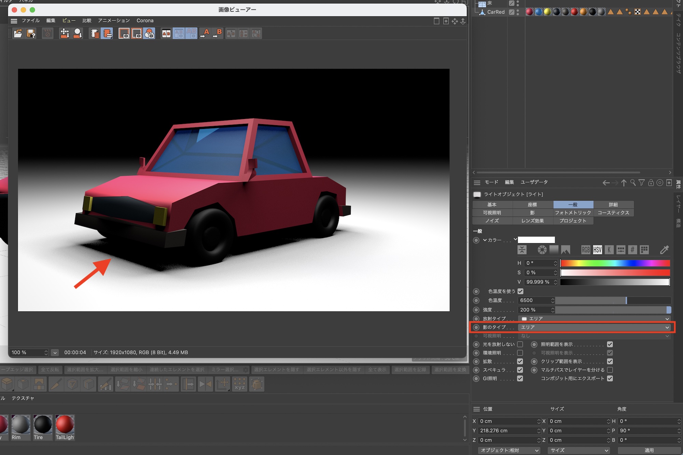Click the hue slider bar
Image resolution: width=683 pixels, height=455 pixels.
pyautogui.click(x=615, y=263)
